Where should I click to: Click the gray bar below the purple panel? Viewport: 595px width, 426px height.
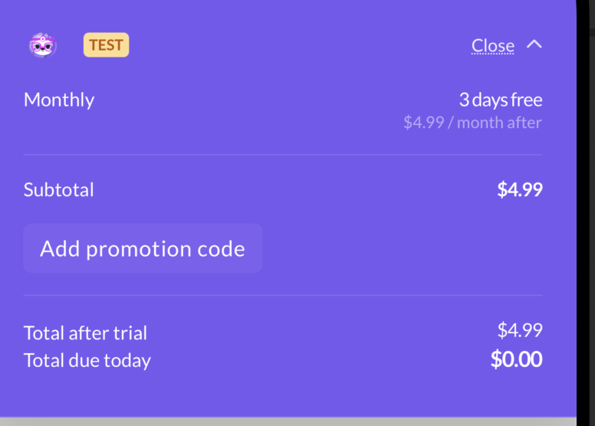288,421
